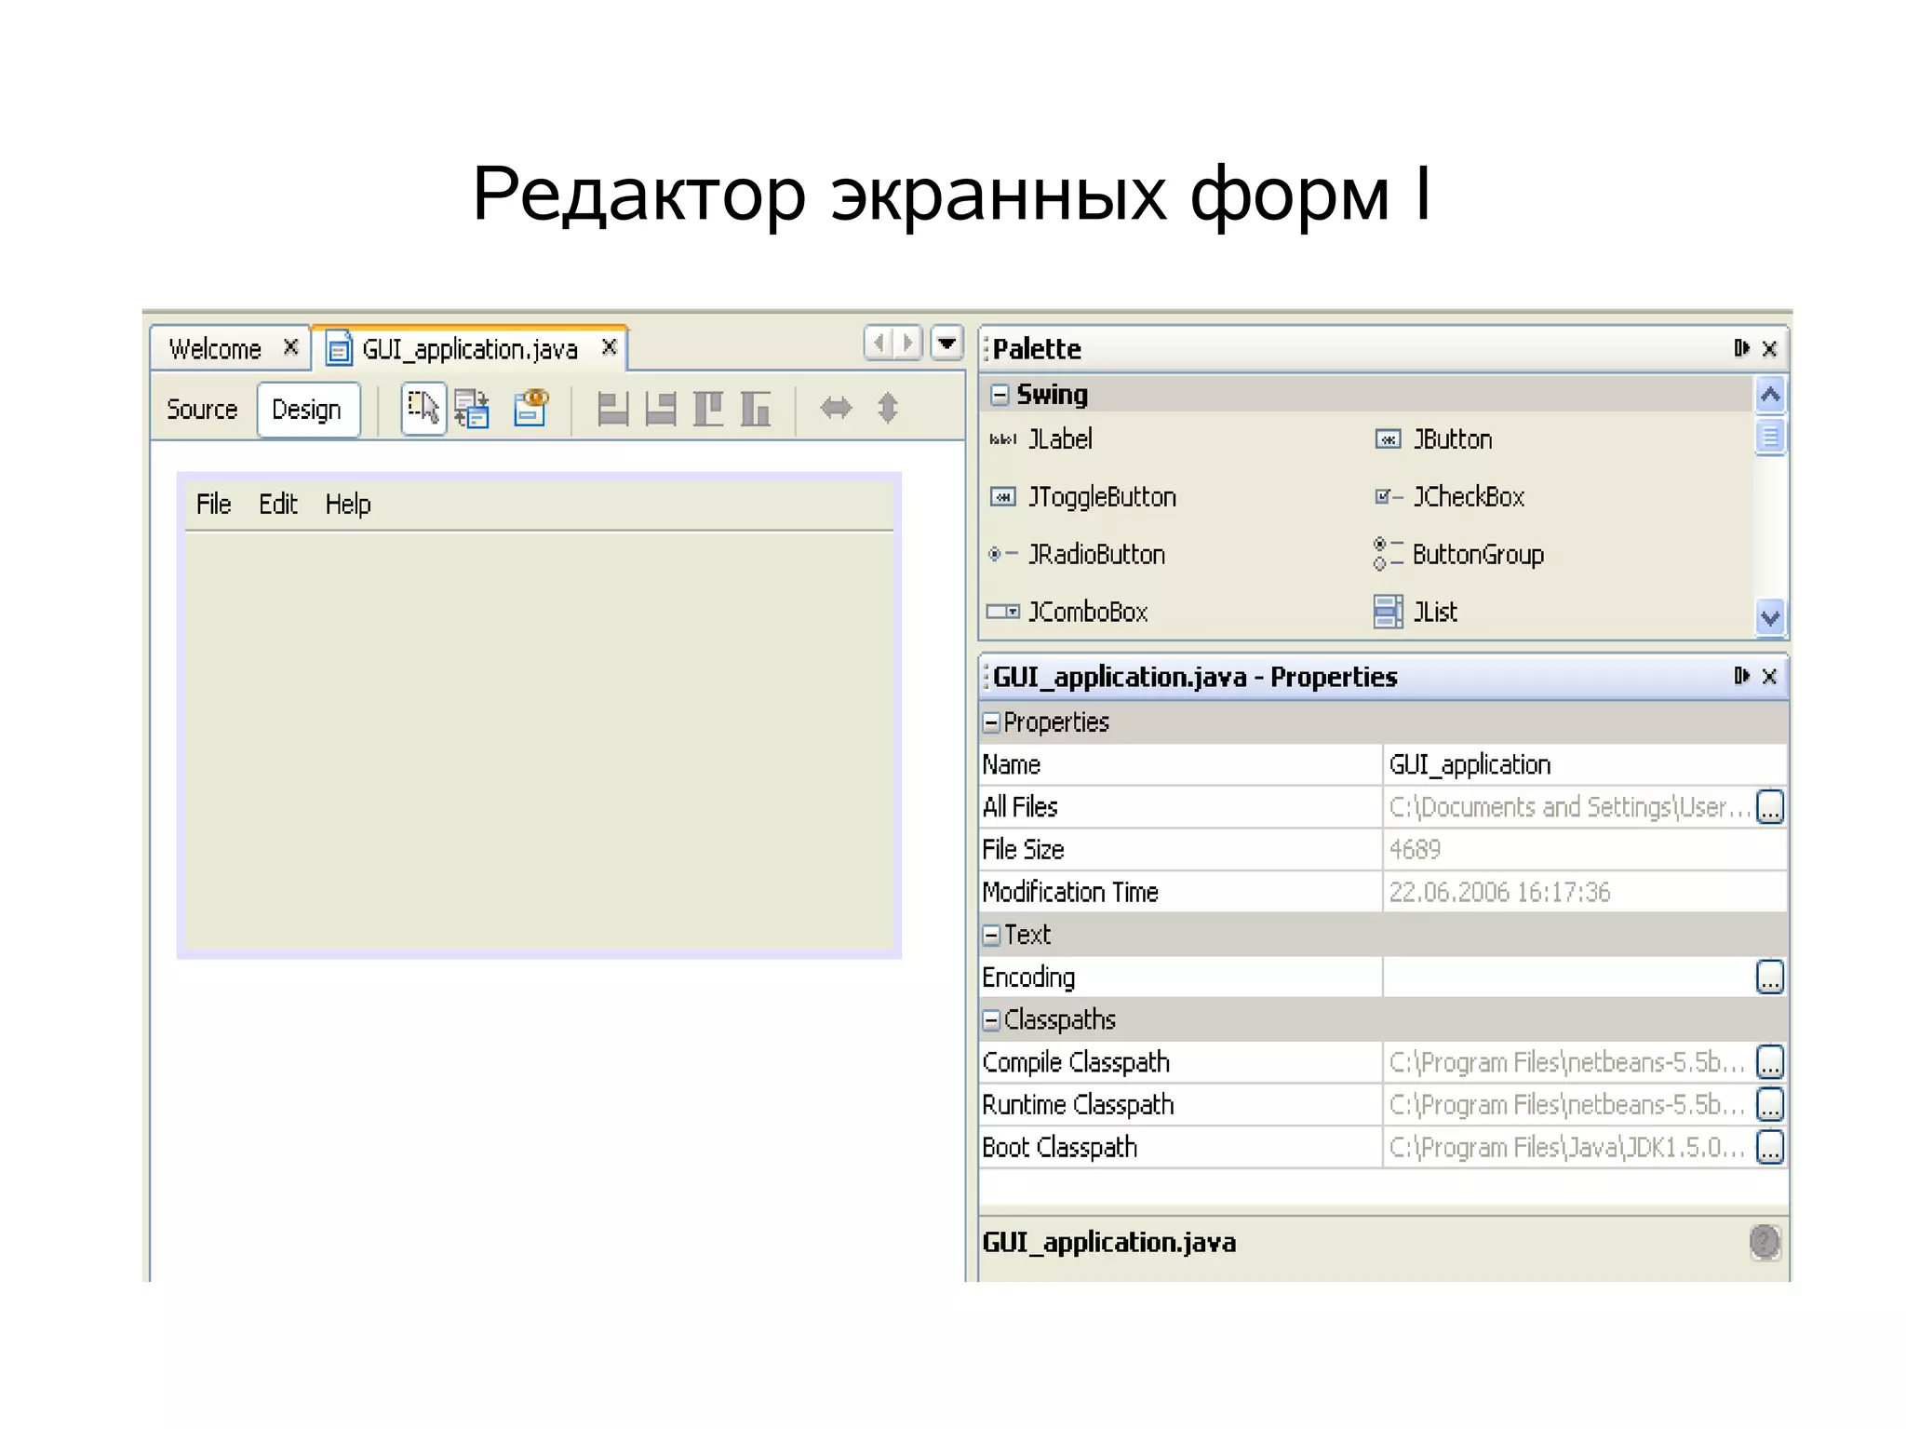Toggle vertical resizability arrow icon

(888, 408)
